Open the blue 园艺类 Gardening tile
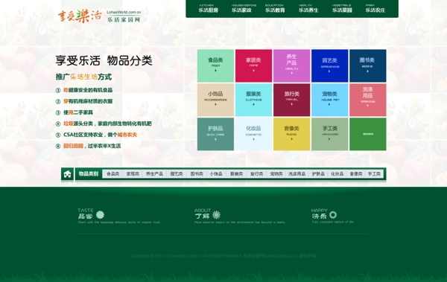 point(330,65)
